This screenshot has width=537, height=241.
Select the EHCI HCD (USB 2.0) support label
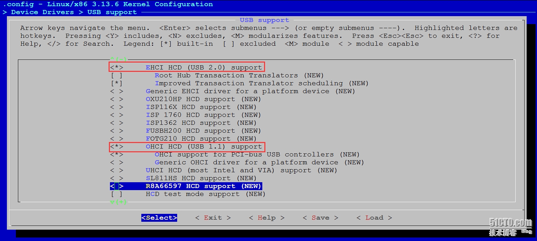(204, 67)
